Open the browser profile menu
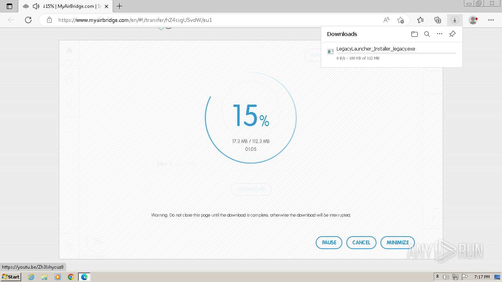 (x=473, y=20)
